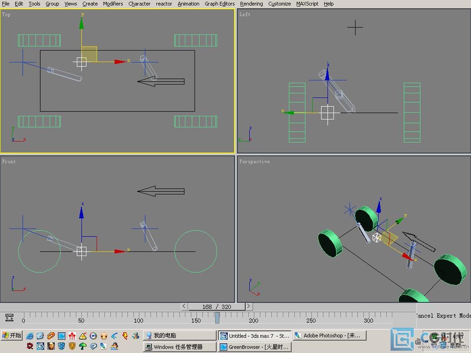Click the gizmo Y-axis arrow in Top viewport

pos(81,23)
